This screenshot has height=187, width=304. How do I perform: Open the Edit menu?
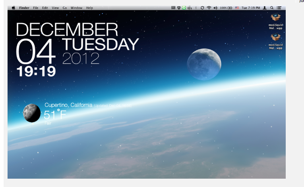(x=45, y=8)
